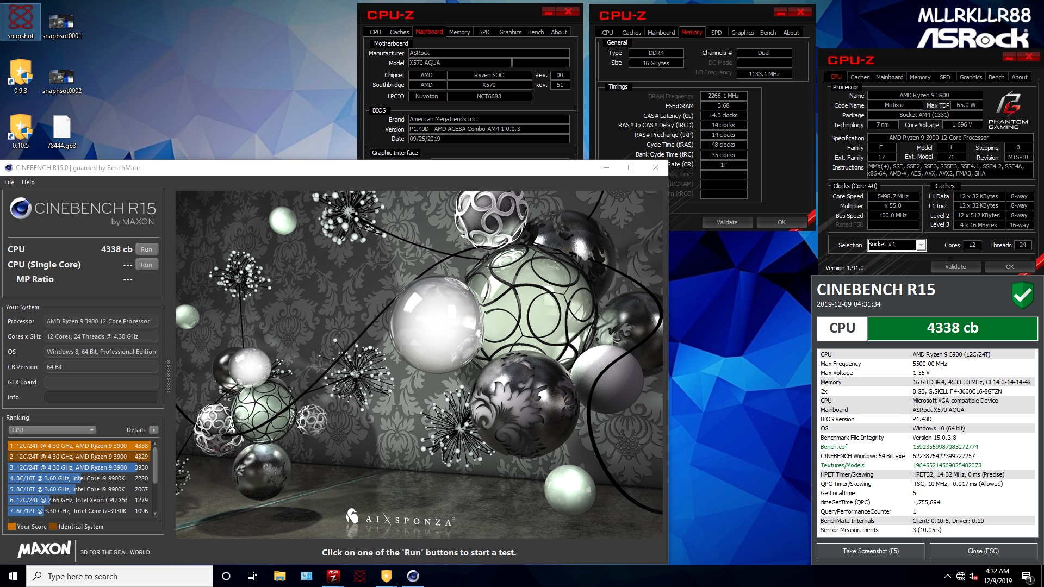
Task: Switch to Cinebench taskbar icon
Action: coord(413,576)
